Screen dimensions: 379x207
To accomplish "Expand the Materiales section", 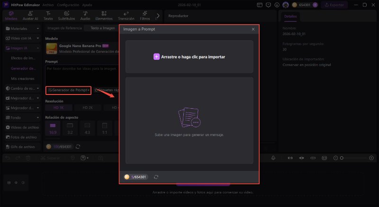I will (22, 28).
